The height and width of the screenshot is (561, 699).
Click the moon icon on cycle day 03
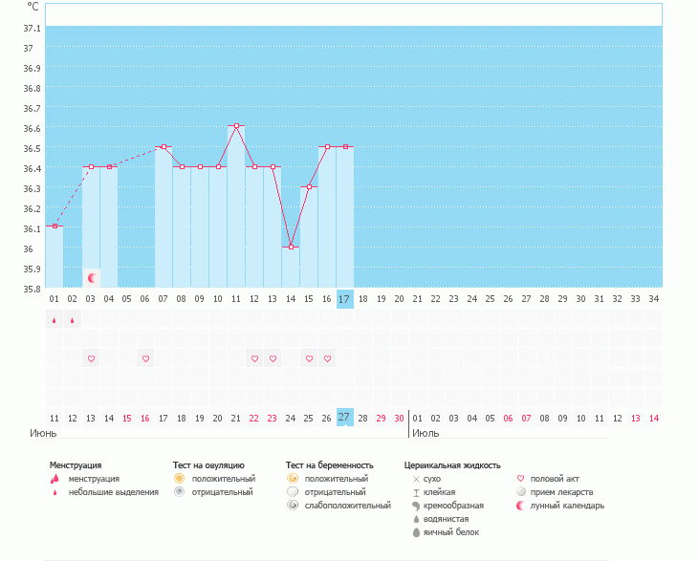92,278
